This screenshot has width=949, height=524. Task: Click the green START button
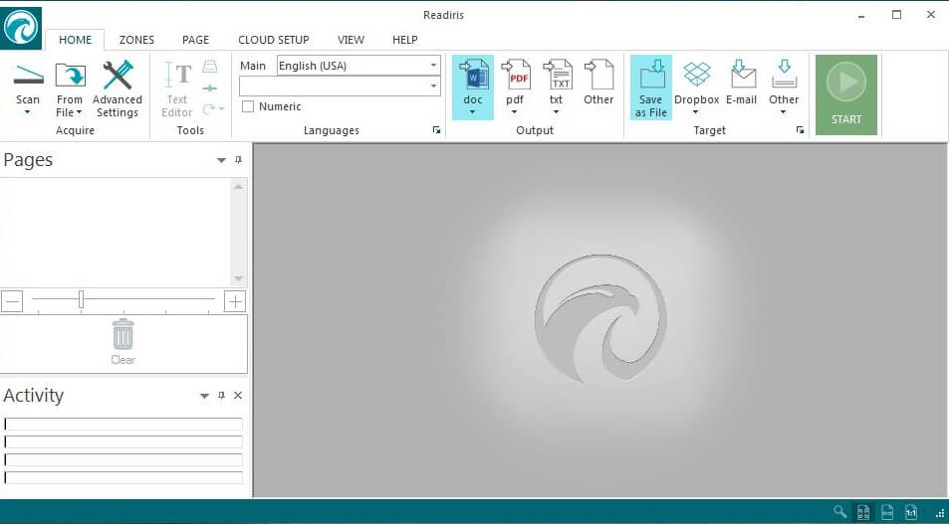[846, 94]
